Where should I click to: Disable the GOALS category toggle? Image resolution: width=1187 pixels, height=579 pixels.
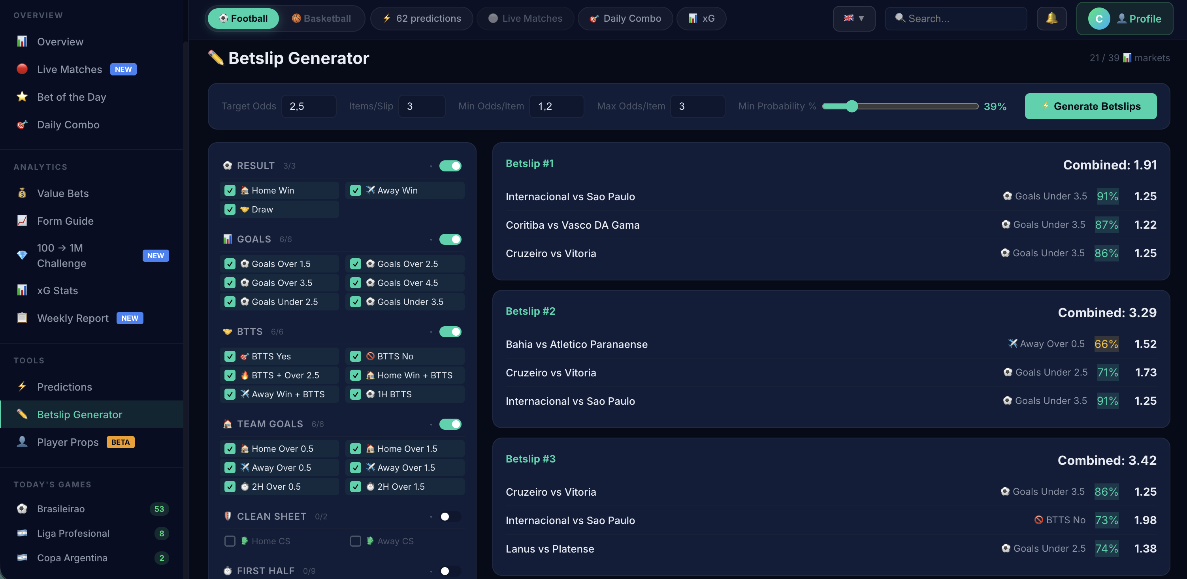pyautogui.click(x=450, y=239)
